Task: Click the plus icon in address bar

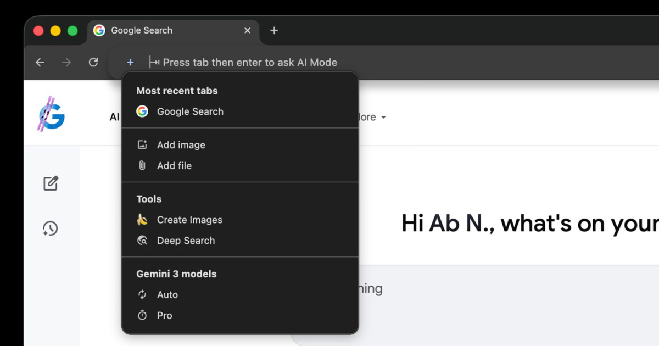Action: 130,63
